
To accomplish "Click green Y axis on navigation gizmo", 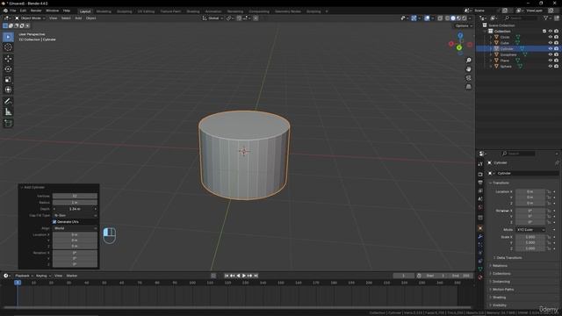I will (459, 47).
